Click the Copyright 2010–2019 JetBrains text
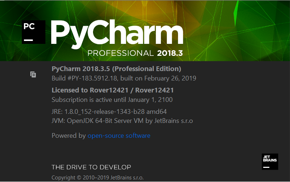Screen dimensions: 290x182 click(98, 178)
